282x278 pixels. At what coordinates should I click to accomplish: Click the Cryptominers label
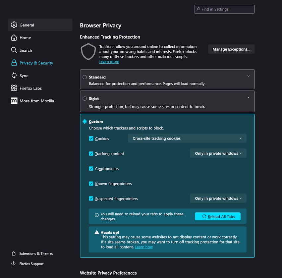[107, 169]
